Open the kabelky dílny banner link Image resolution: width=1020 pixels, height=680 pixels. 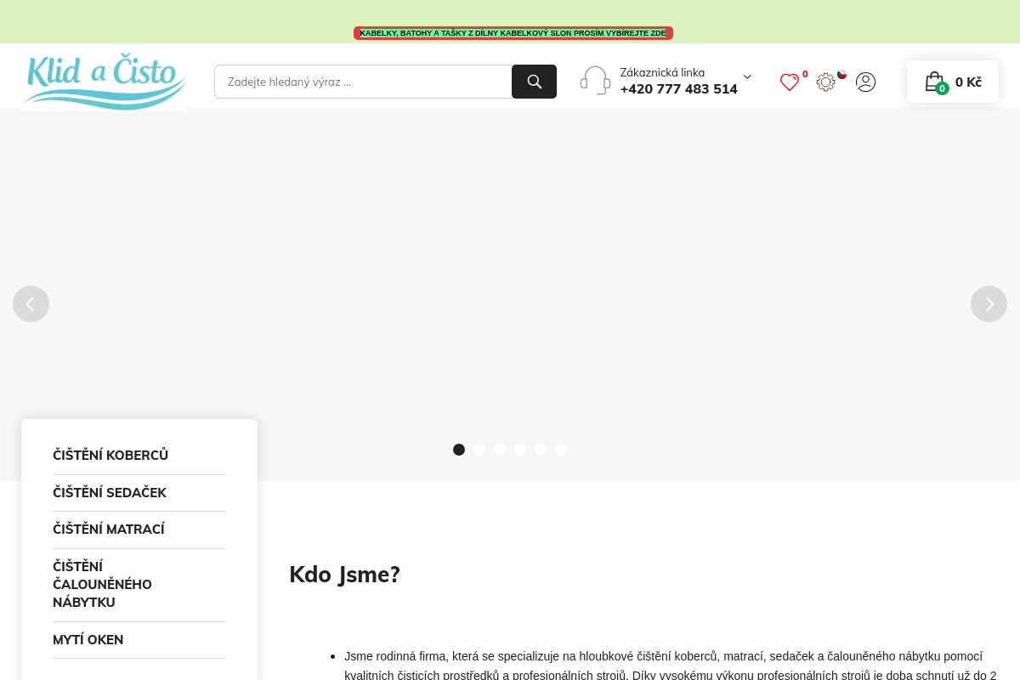point(513,32)
